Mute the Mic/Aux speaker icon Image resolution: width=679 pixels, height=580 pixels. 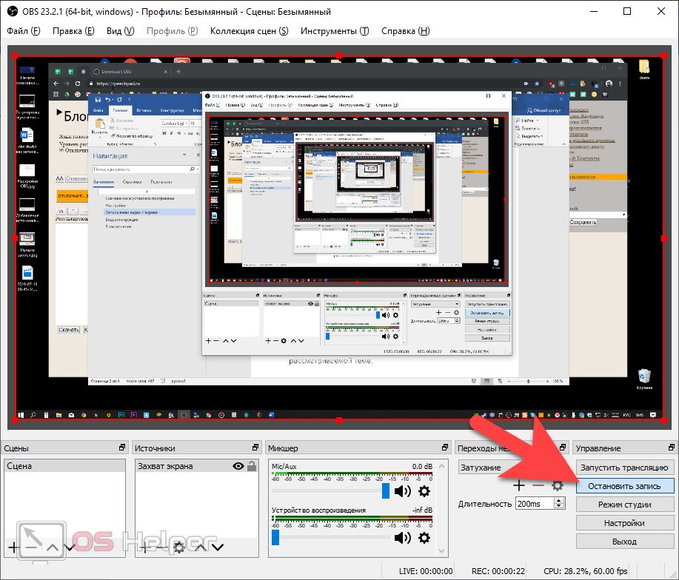(x=402, y=491)
